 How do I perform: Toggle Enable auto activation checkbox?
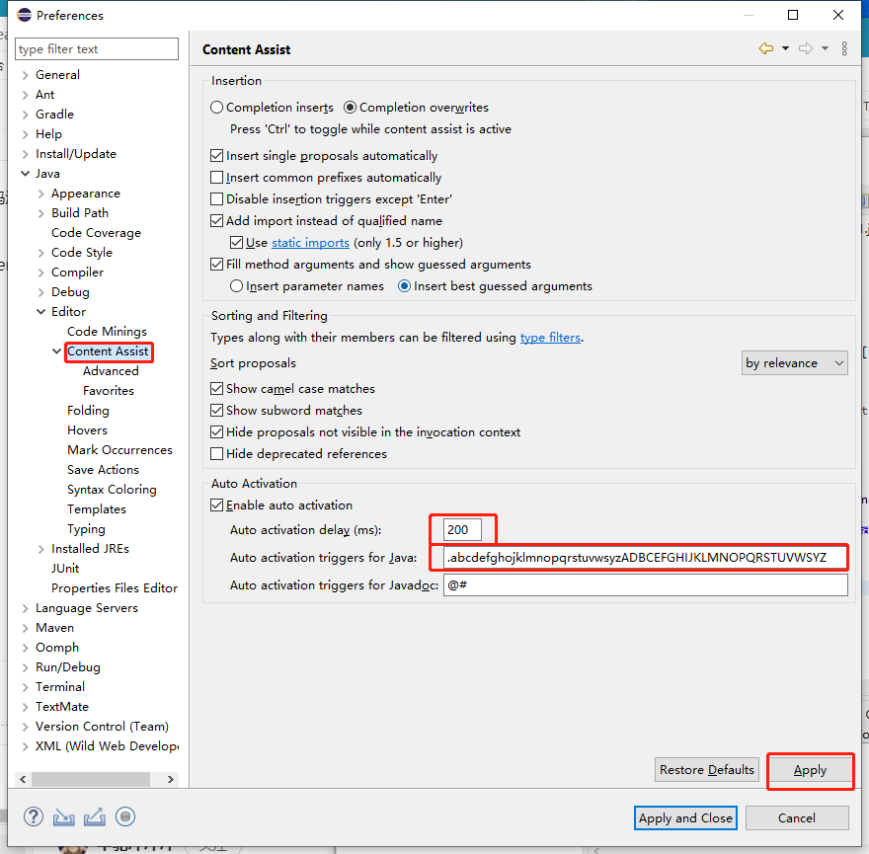(216, 505)
